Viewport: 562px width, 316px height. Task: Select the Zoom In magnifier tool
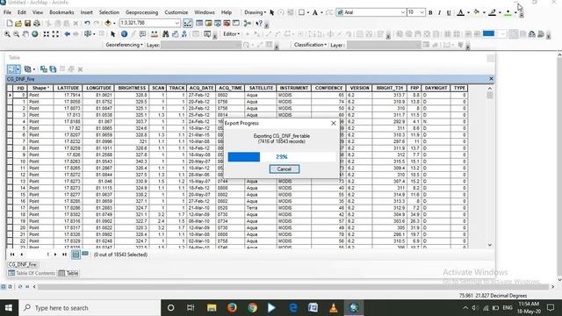(x=7, y=34)
